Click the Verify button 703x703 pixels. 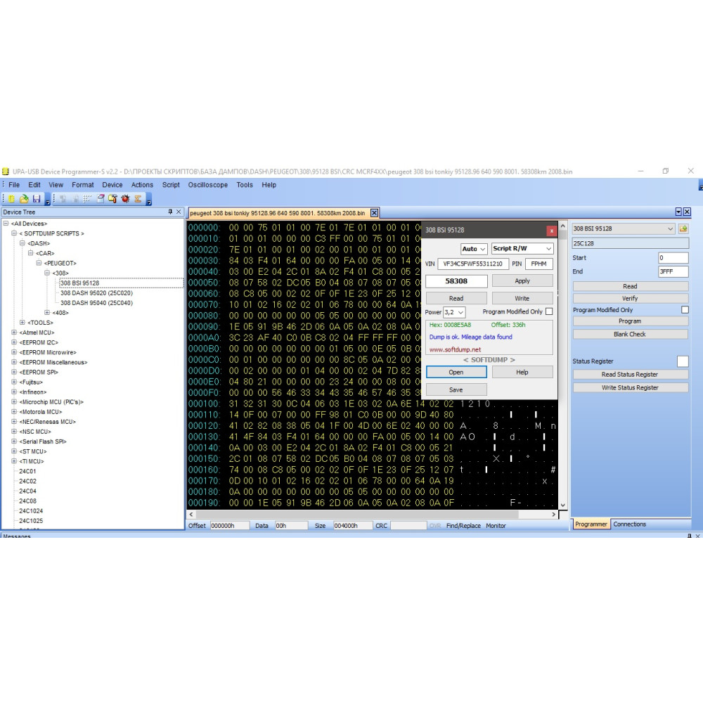(x=630, y=298)
